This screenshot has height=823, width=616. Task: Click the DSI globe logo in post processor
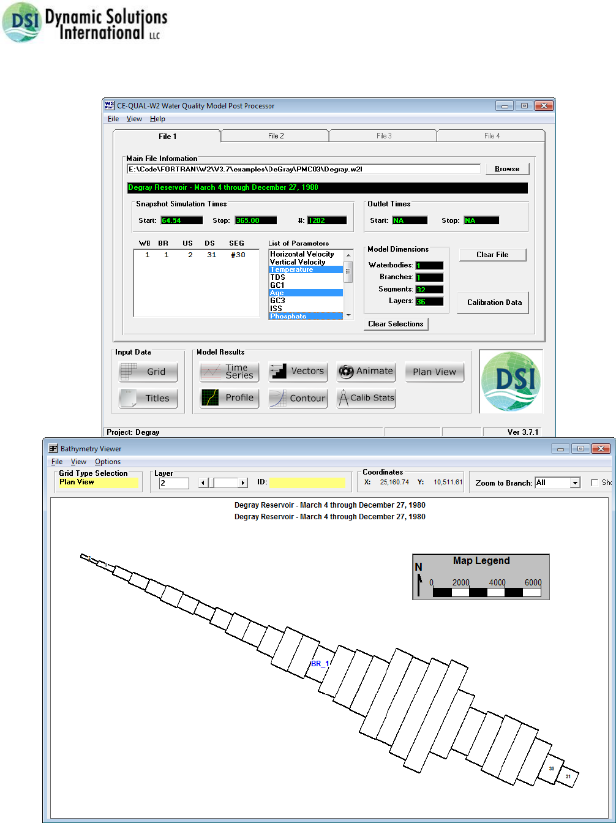pyautogui.click(x=511, y=381)
